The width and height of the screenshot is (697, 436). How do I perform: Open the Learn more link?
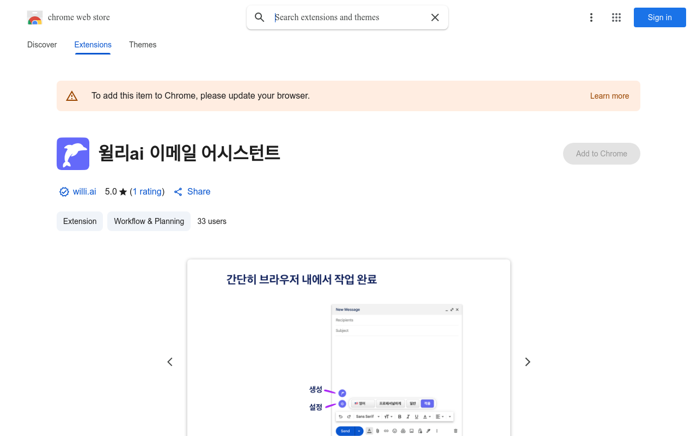point(609,96)
